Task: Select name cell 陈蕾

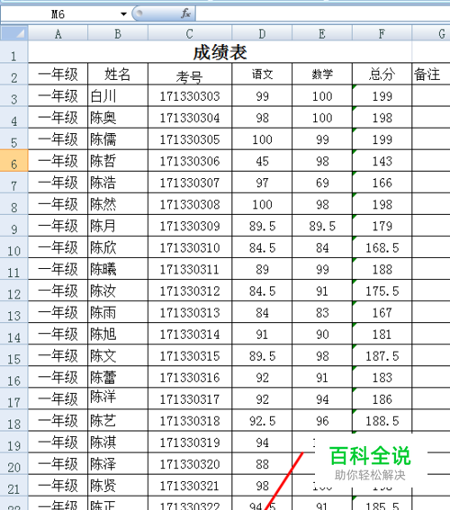Action: click(118, 377)
